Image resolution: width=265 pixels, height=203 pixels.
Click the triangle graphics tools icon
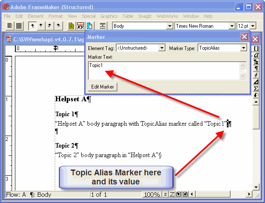(256, 81)
